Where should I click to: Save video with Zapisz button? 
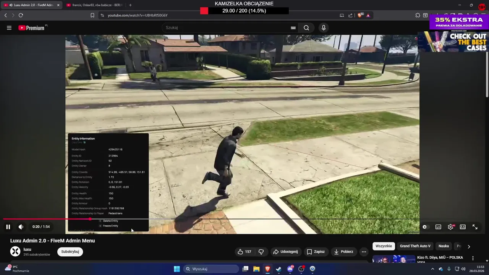(x=316, y=252)
